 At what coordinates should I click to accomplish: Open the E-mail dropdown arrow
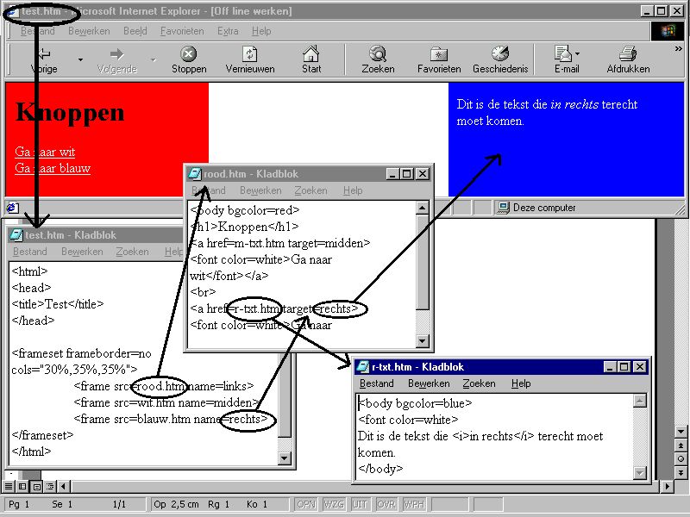pyautogui.click(x=577, y=53)
